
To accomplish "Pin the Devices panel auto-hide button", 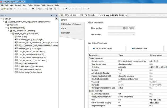I will pyautogui.click(x=54, y=16).
